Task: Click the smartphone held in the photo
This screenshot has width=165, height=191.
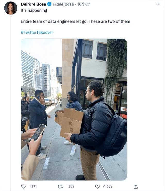Action: (38, 133)
